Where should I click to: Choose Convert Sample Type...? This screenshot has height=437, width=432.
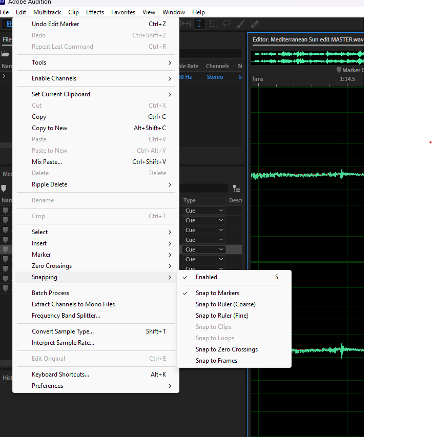[96, 331]
